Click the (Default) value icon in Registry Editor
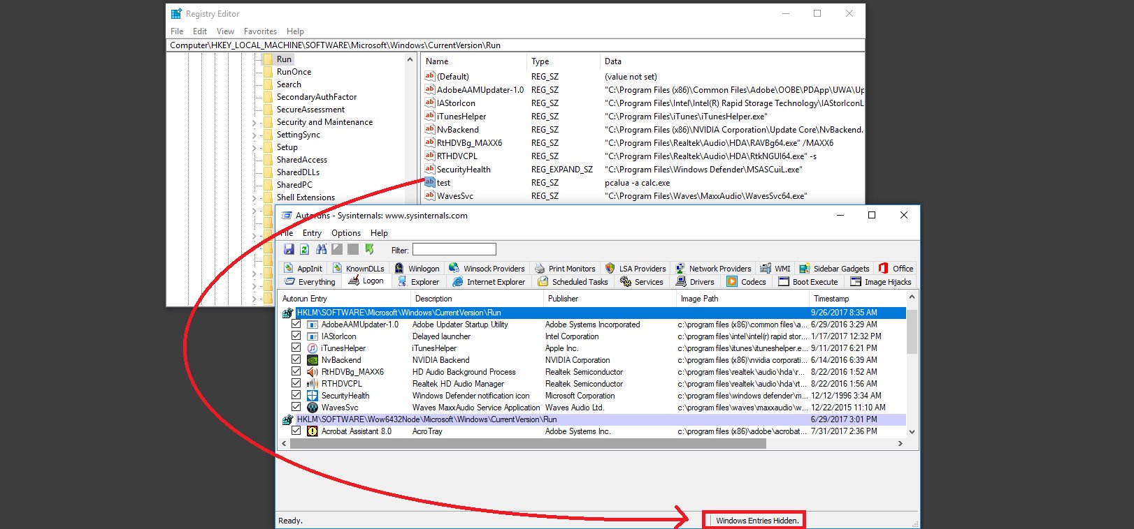Screen dimensions: 1134x529 pos(429,76)
